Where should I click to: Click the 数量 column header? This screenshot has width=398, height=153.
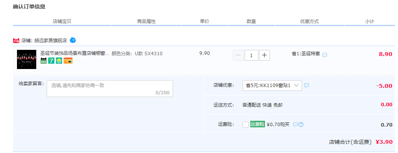click(251, 21)
